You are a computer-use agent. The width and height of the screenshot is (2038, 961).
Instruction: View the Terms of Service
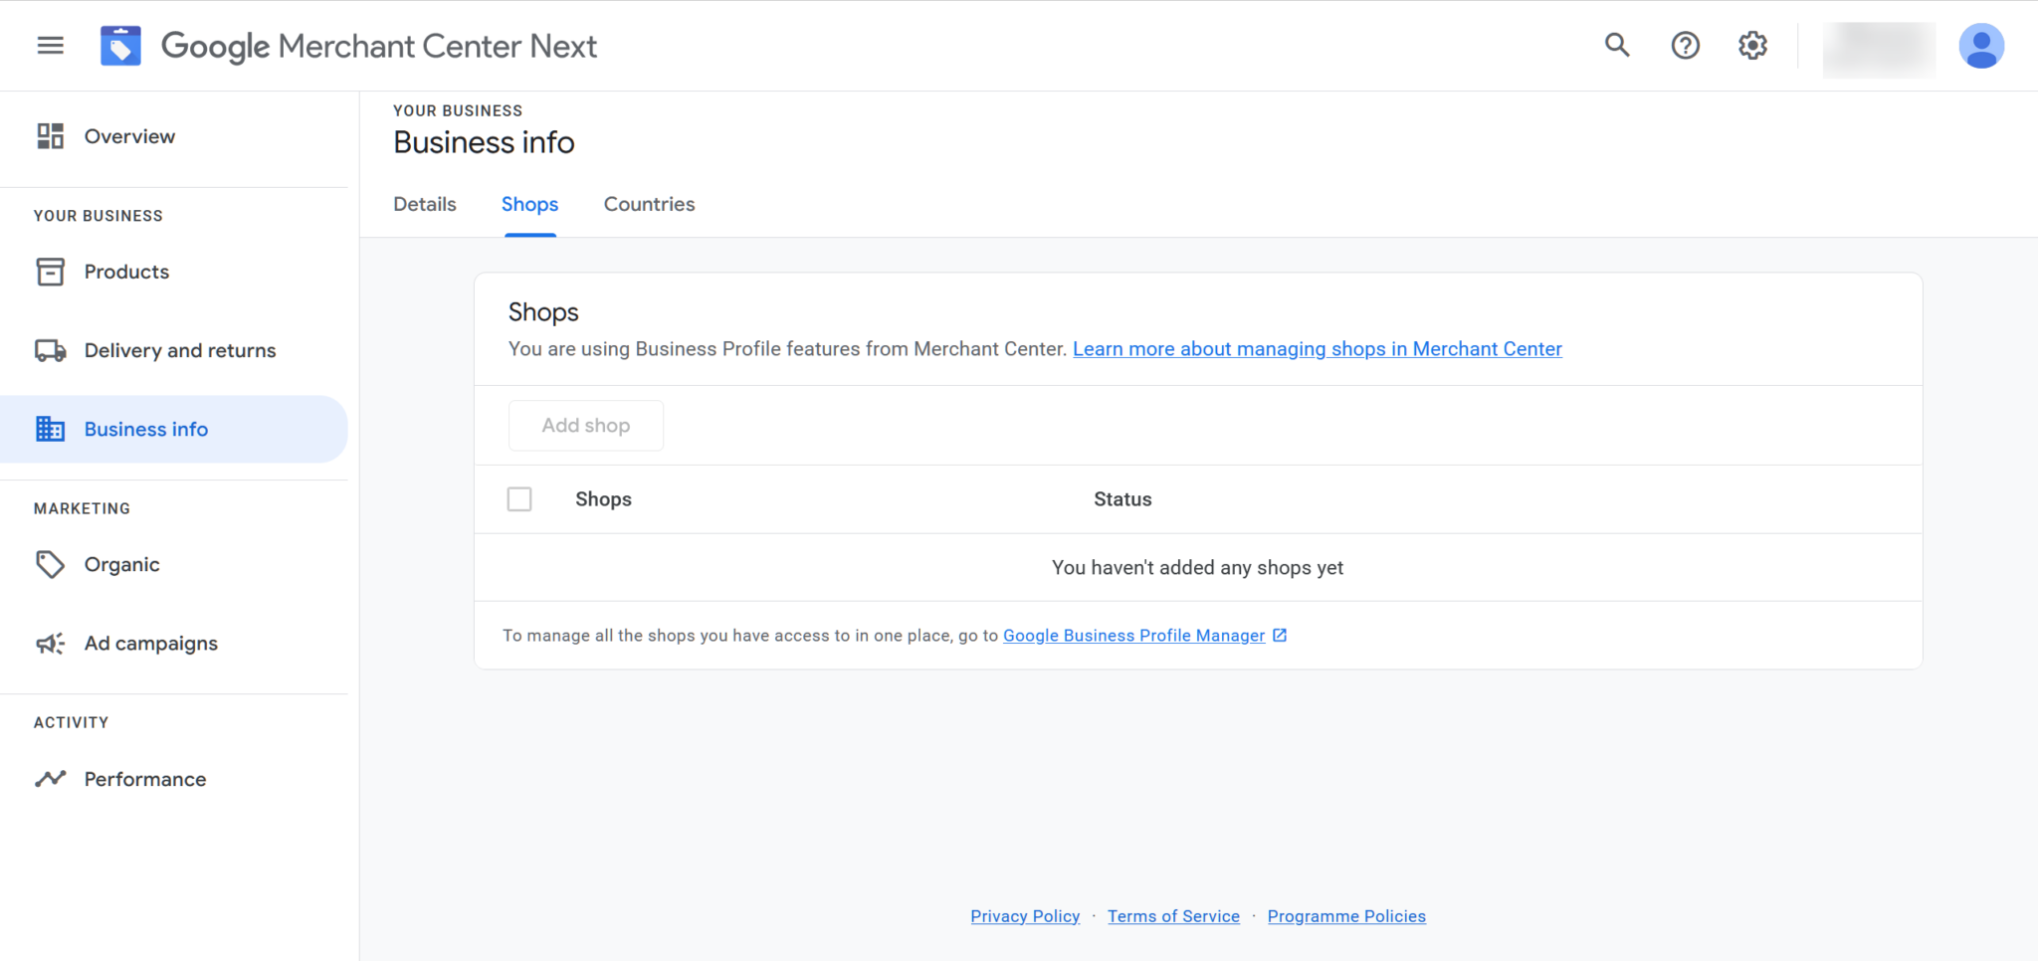tap(1173, 915)
